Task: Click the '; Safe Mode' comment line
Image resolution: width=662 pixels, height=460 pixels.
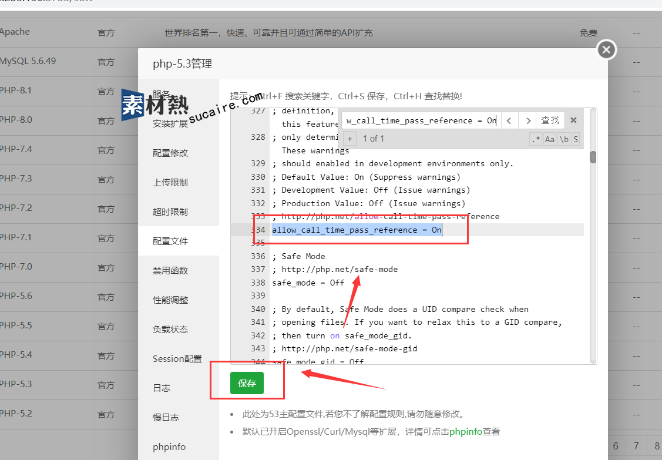Action: pos(298,256)
